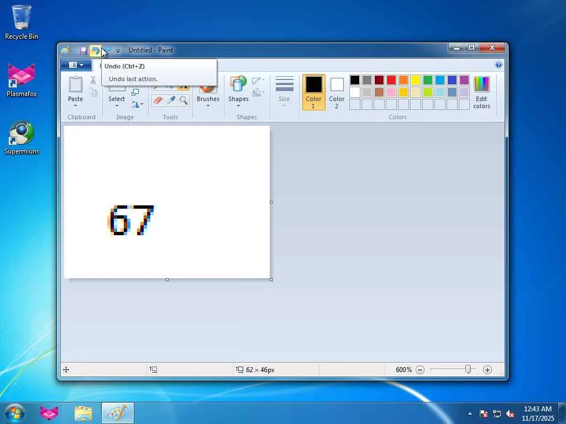
Task: Click the zoom slider handle
Action: tap(468, 369)
